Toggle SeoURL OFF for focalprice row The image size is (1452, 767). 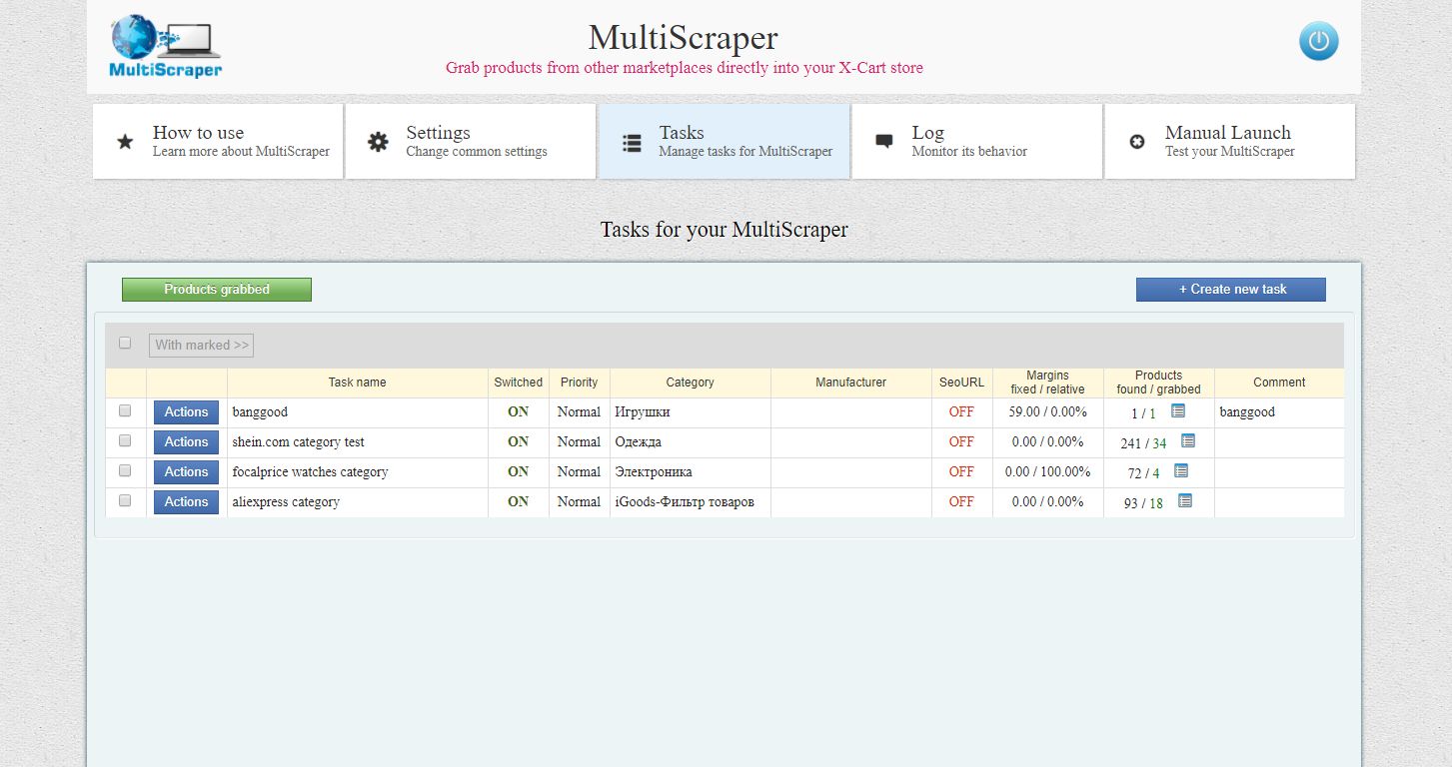[x=961, y=471]
